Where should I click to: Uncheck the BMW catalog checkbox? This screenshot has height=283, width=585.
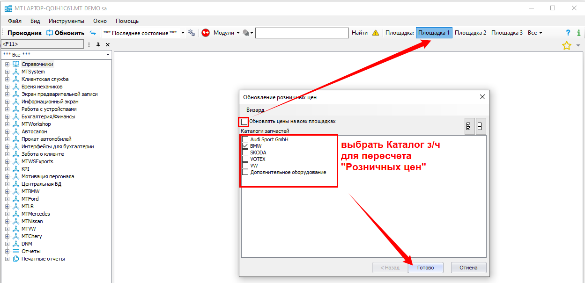point(245,146)
